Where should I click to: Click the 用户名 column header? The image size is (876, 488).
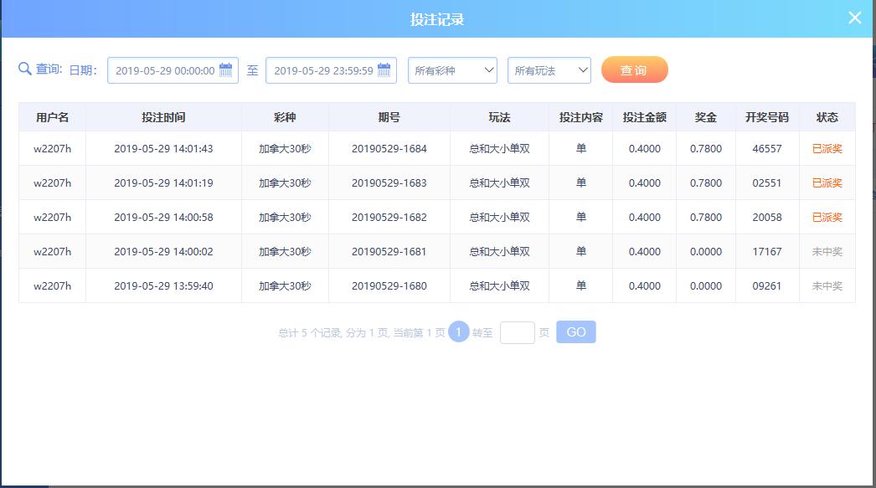pos(52,117)
